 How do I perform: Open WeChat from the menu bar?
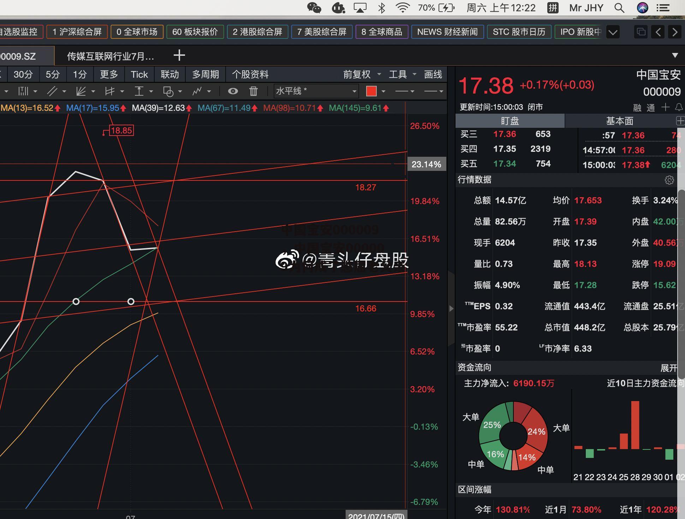pyautogui.click(x=314, y=8)
